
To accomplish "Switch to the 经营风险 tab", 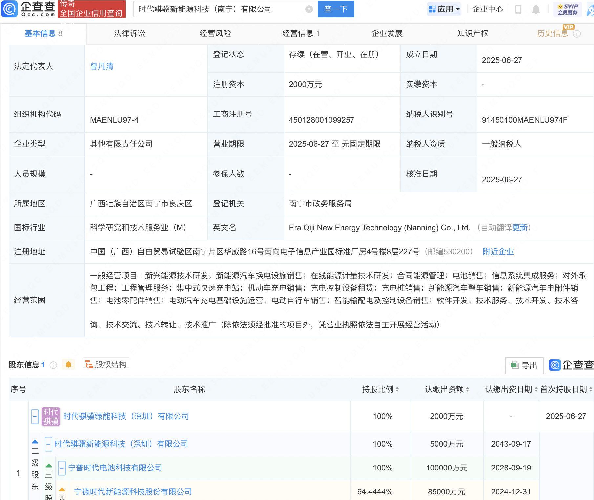I will point(215,33).
